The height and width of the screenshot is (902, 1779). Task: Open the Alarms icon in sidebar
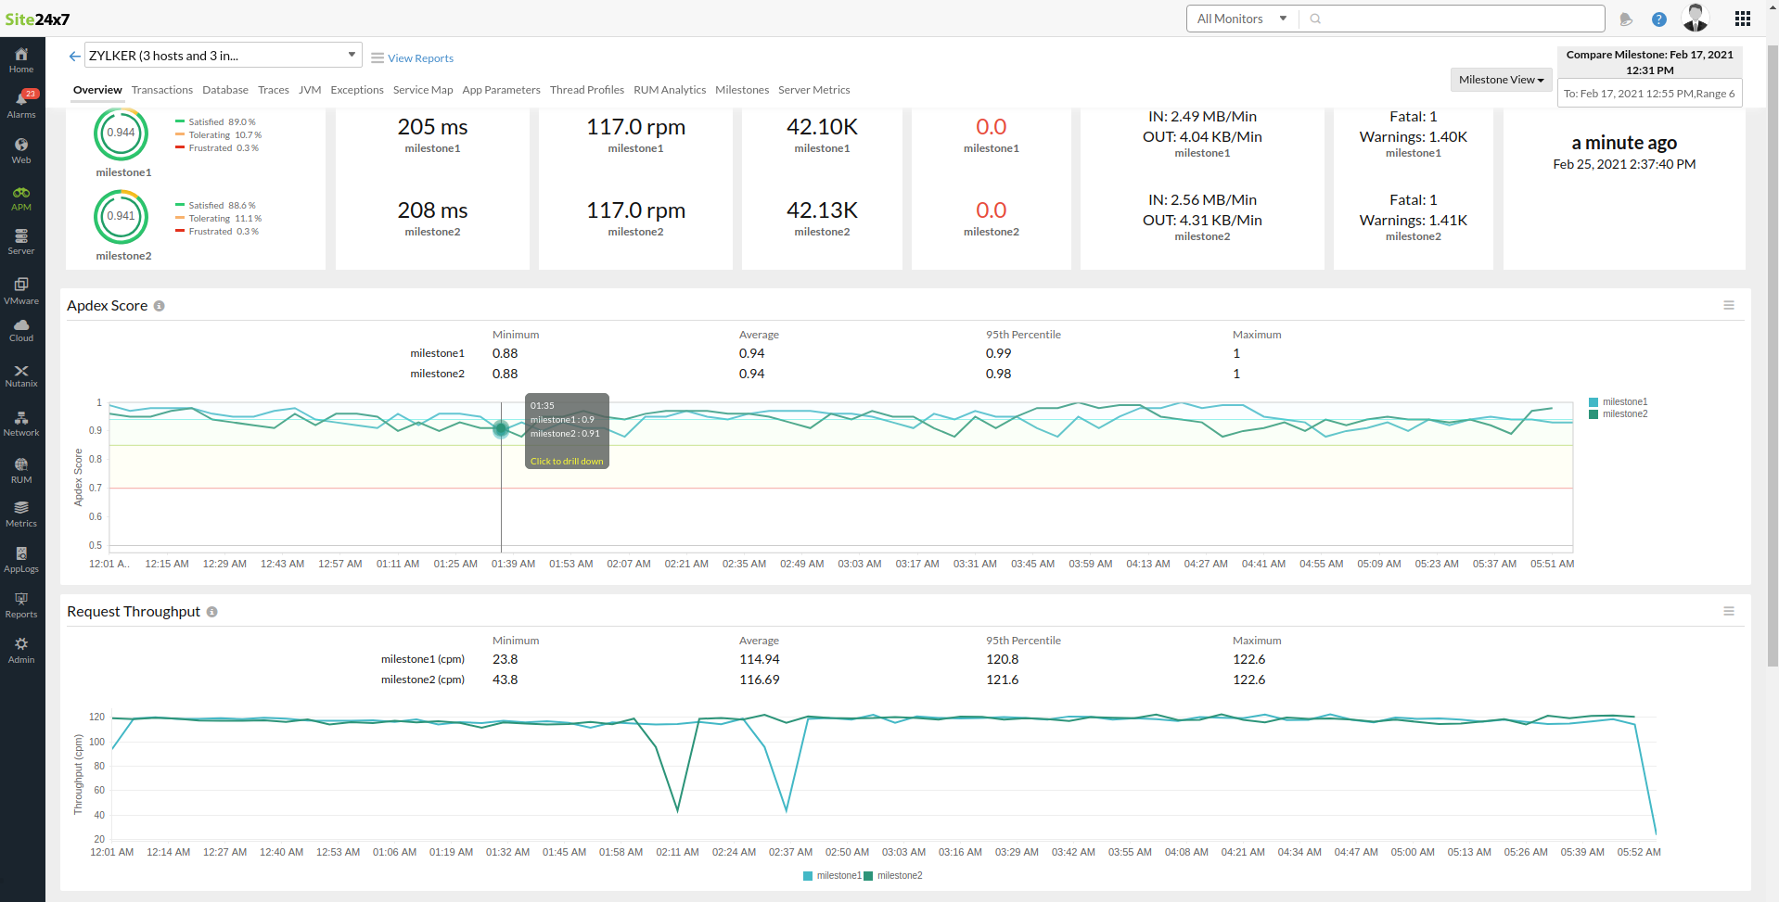[x=21, y=104]
